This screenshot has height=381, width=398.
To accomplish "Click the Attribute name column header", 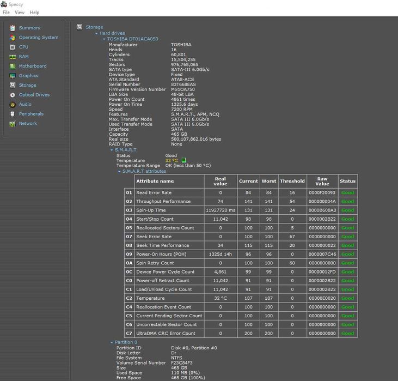I will pyautogui.click(x=169, y=181).
